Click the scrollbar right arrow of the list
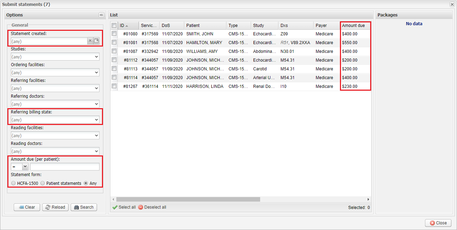This screenshot has height=230, width=457. tap(368, 199)
